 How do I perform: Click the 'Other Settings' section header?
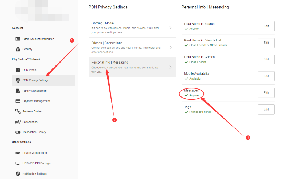click(x=21, y=142)
